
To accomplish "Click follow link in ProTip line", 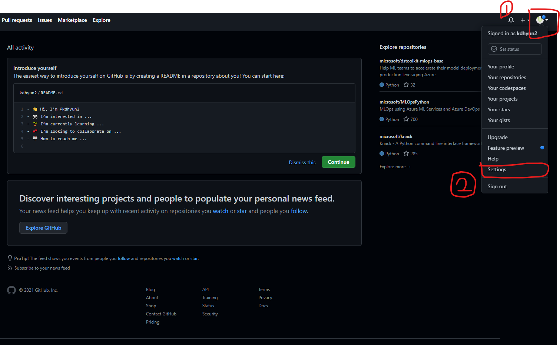I will click(x=124, y=258).
